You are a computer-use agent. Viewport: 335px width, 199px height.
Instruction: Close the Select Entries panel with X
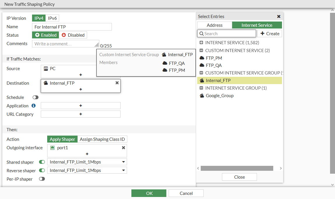pyautogui.click(x=279, y=17)
